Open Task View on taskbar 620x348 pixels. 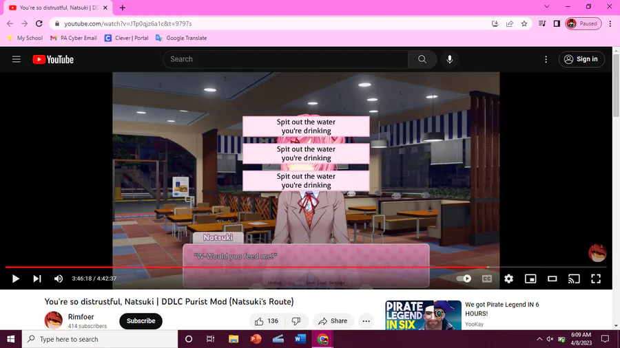pyautogui.click(x=210, y=339)
